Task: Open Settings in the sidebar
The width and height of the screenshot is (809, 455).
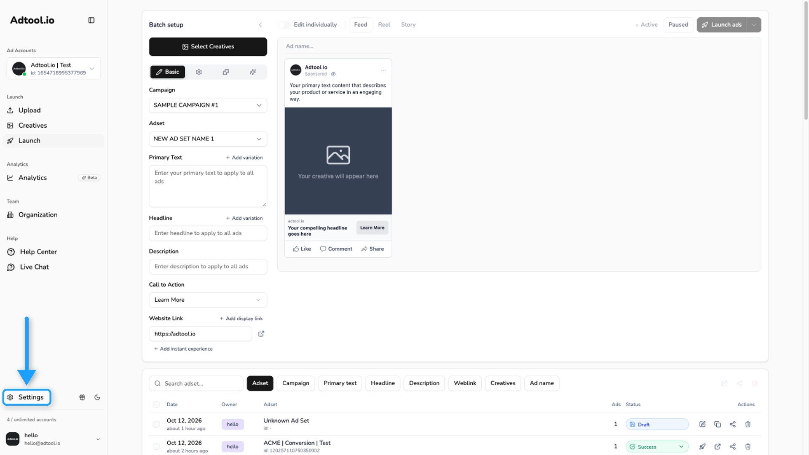Action: 27,397
